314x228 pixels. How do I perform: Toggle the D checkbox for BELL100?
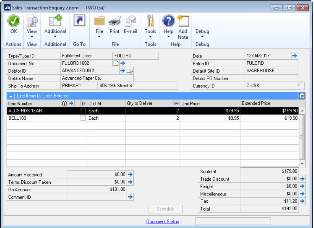83,118
